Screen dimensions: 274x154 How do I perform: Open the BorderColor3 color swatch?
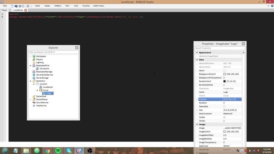click(x=224, y=81)
